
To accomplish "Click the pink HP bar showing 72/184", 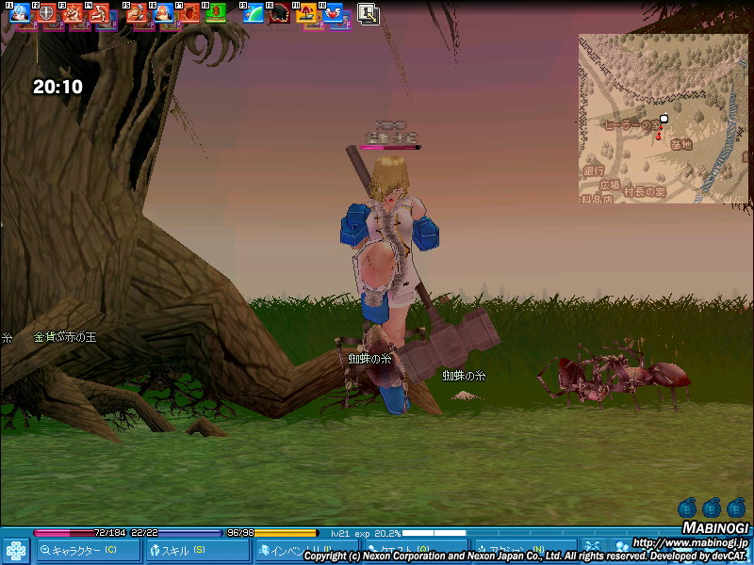I will (x=80, y=533).
